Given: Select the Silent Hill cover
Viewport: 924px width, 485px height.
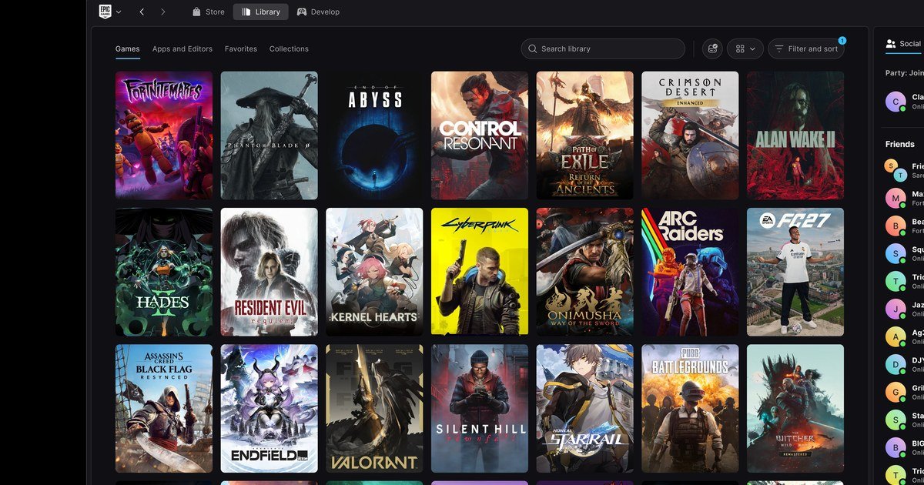Looking at the screenshot, I should pyautogui.click(x=480, y=408).
